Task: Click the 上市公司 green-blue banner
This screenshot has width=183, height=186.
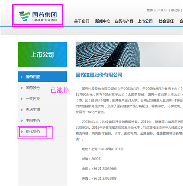Action: tap(42, 54)
